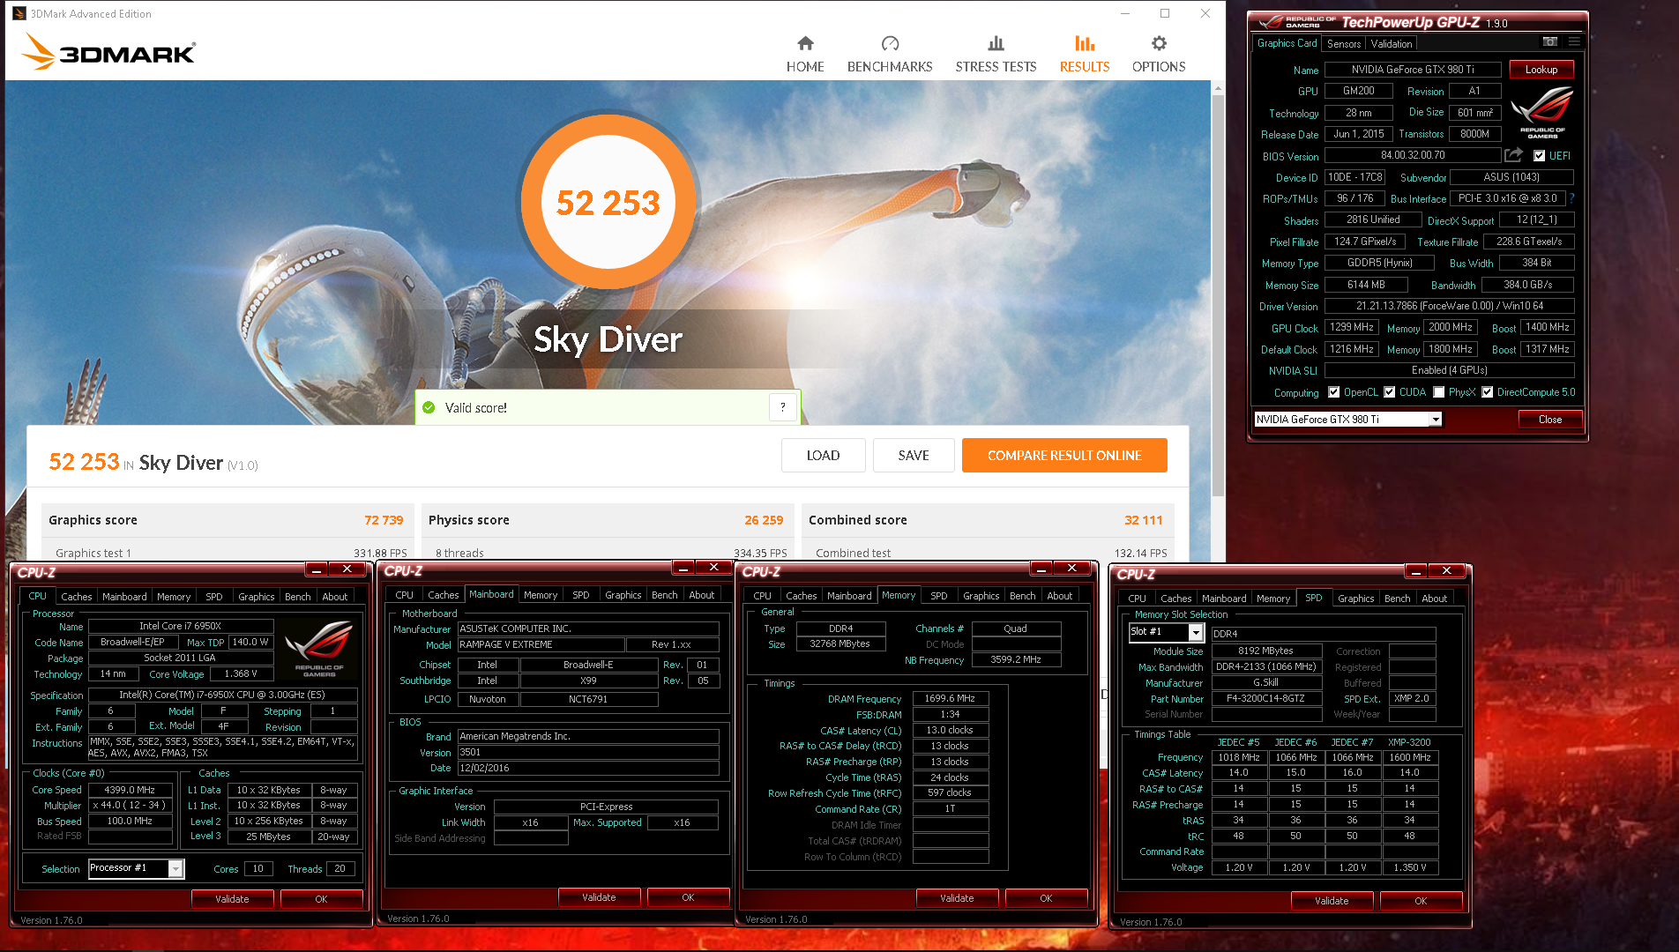Click the DRAM Frequency value 1699.6 MHz
The height and width of the screenshot is (952, 1679).
click(950, 698)
